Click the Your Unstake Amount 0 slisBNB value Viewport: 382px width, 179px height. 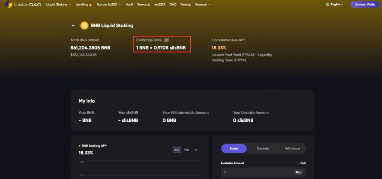click(243, 120)
